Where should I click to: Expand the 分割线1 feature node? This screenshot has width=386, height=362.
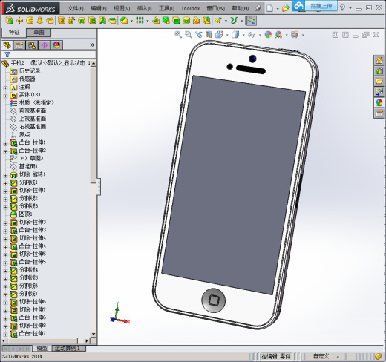5,183
